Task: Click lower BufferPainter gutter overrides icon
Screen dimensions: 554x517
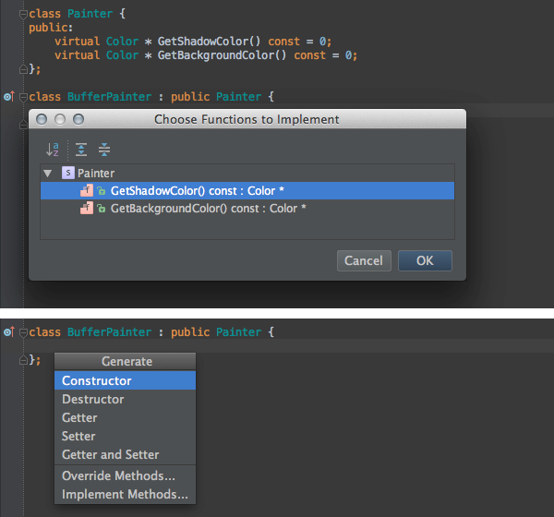Action: coord(9,331)
